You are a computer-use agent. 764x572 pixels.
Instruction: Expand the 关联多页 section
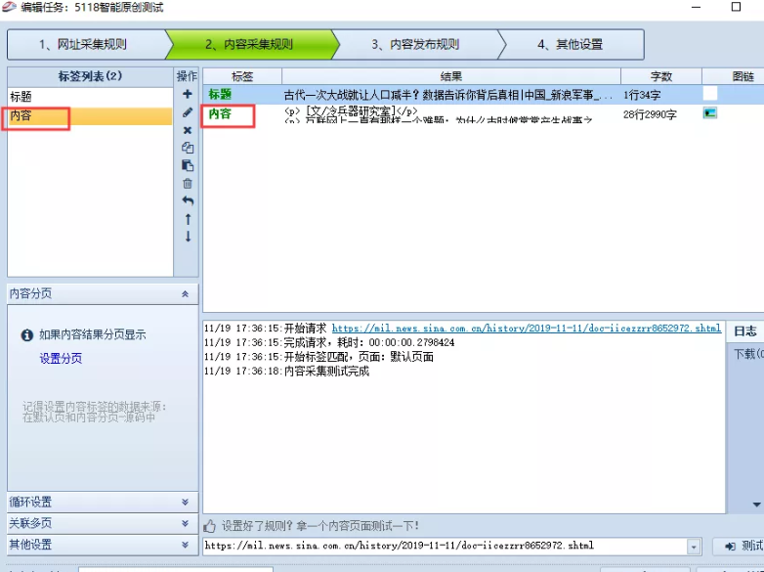point(185,523)
